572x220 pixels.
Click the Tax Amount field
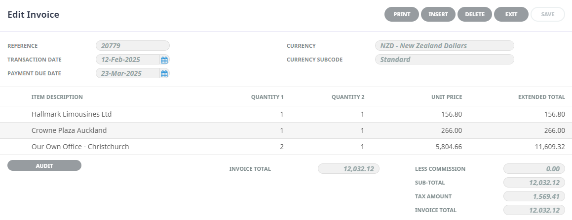click(x=534, y=196)
